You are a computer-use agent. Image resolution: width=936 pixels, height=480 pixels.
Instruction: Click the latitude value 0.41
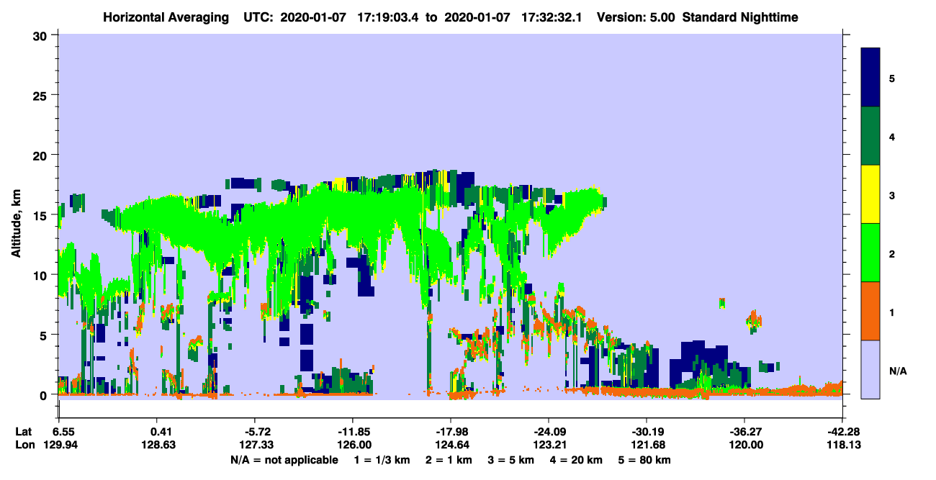pyautogui.click(x=160, y=432)
